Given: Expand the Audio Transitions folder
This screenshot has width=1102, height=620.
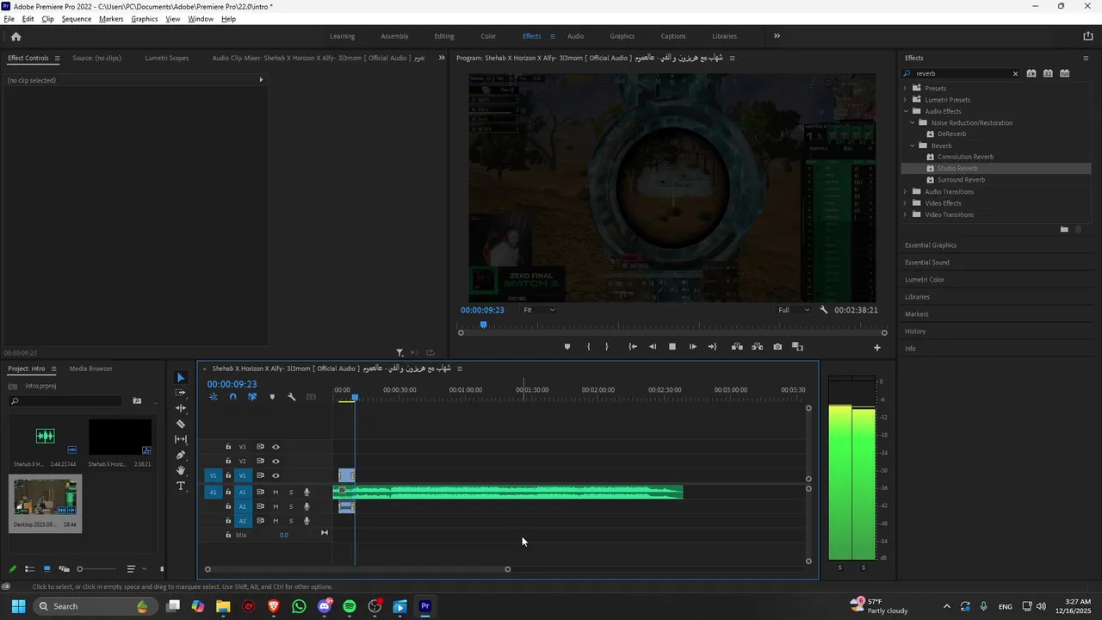Looking at the screenshot, I should (x=905, y=192).
